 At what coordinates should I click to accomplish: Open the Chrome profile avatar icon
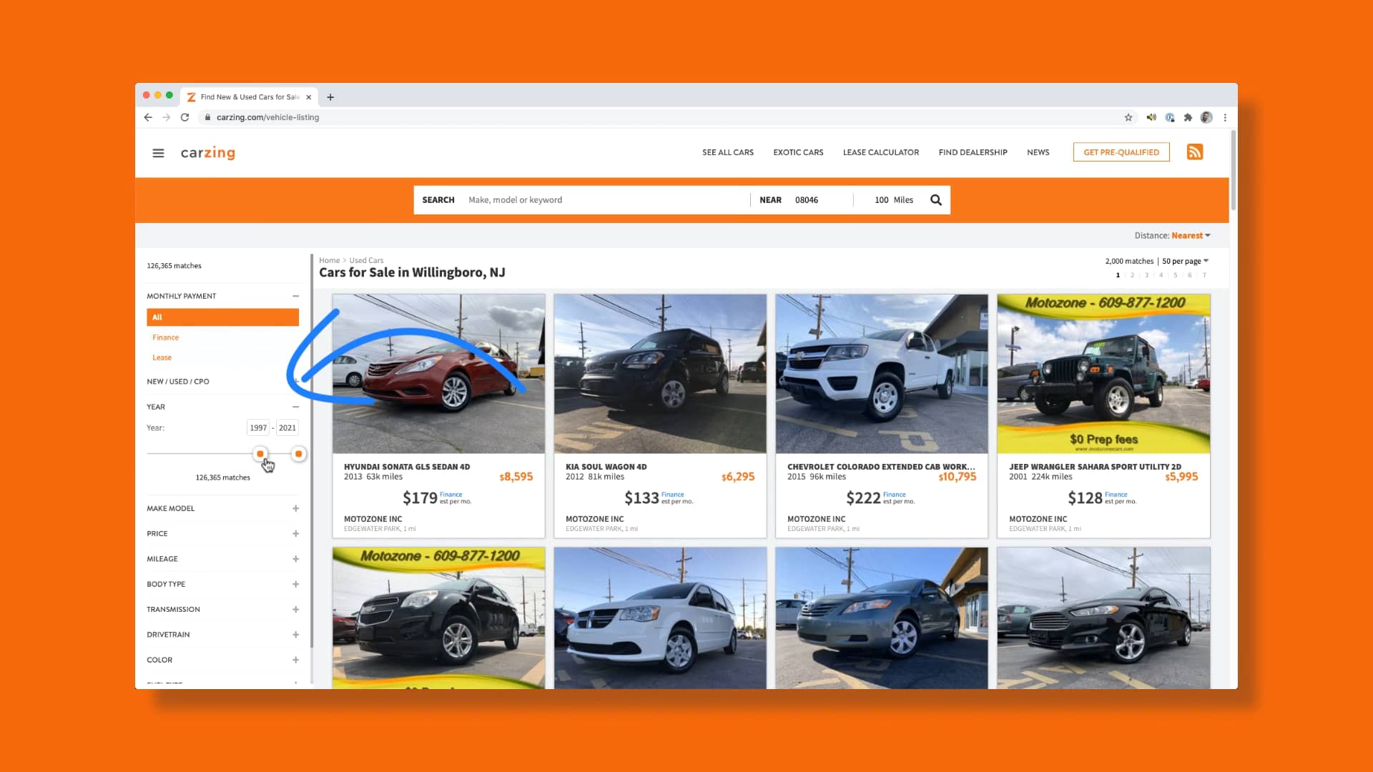point(1206,117)
